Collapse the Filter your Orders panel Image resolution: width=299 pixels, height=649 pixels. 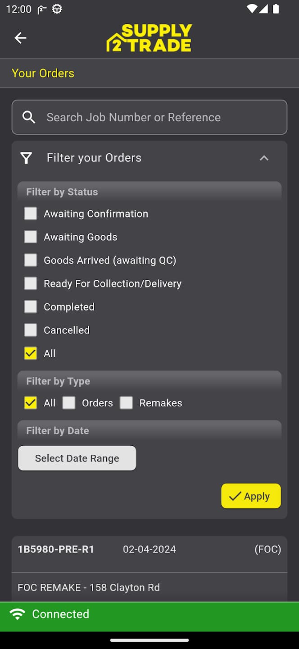coord(264,158)
